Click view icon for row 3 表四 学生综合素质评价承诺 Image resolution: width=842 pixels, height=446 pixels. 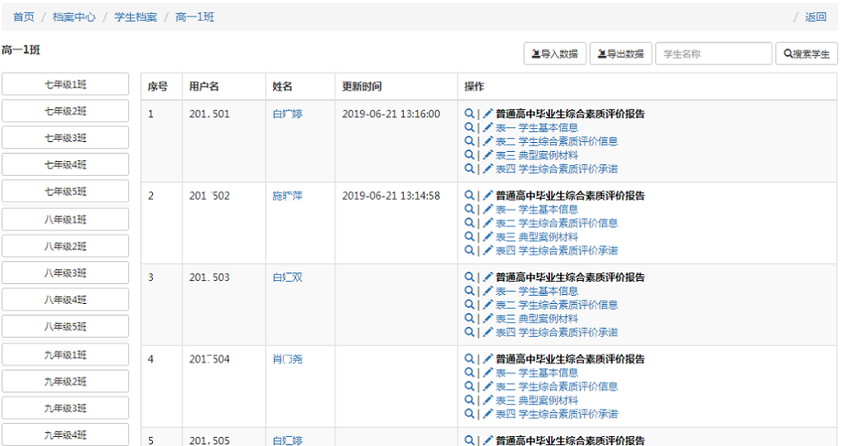pyautogui.click(x=469, y=332)
